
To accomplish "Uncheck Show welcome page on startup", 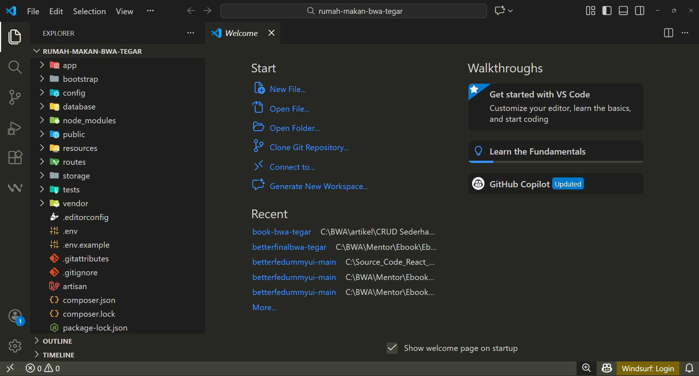I will click(392, 348).
